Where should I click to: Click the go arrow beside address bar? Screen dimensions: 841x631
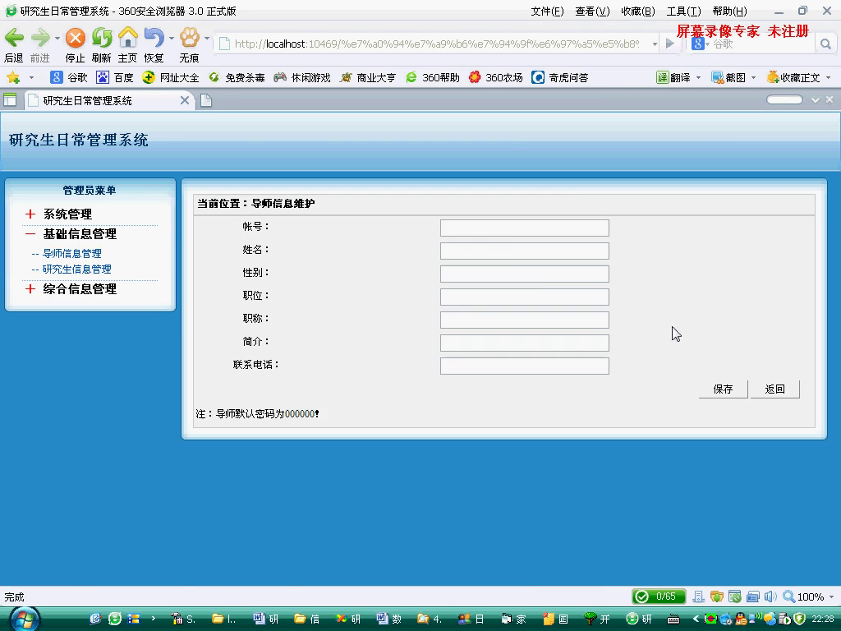tap(669, 44)
